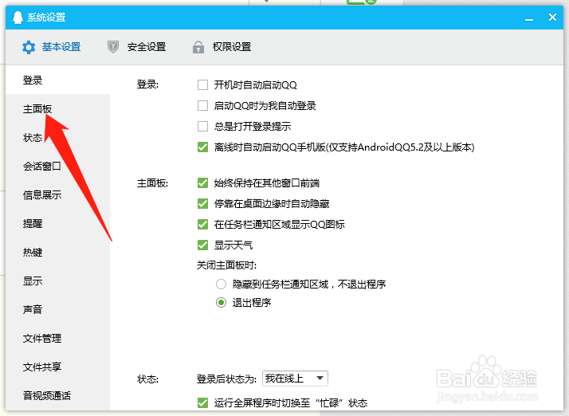
Task: Open the 我在线上 status dropdown
Action: [x=295, y=379]
